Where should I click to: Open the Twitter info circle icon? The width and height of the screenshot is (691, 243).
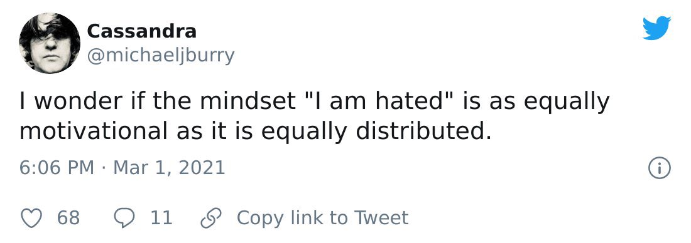660,168
